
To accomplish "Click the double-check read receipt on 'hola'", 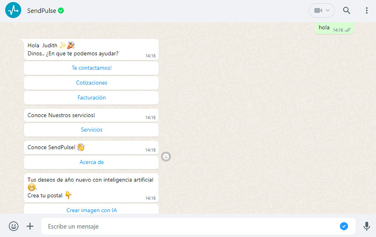I will [x=348, y=30].
